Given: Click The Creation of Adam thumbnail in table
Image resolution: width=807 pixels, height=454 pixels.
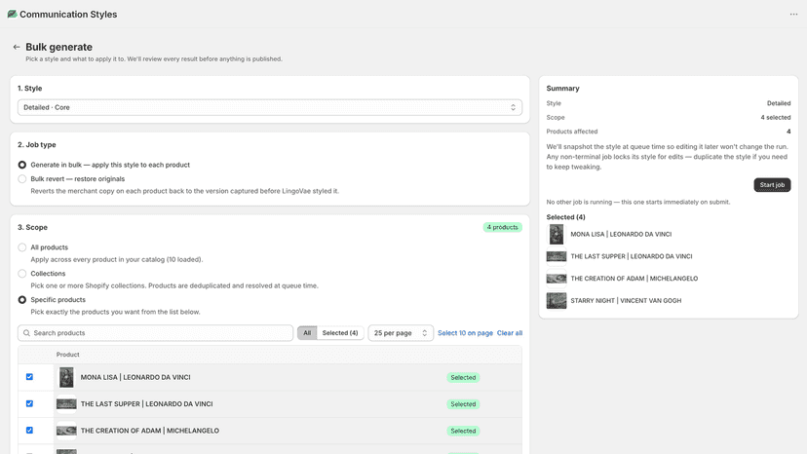Looking at the screenshot, I should coord(66,431).
